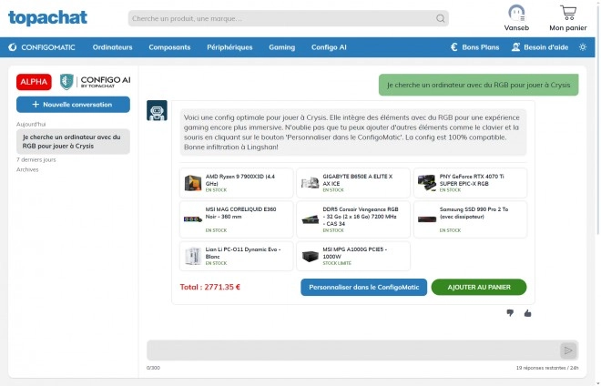The width and height of the screenshot is (601, 386).
Task: Click the search magnifier icon
Action: [x=441, y=18]
